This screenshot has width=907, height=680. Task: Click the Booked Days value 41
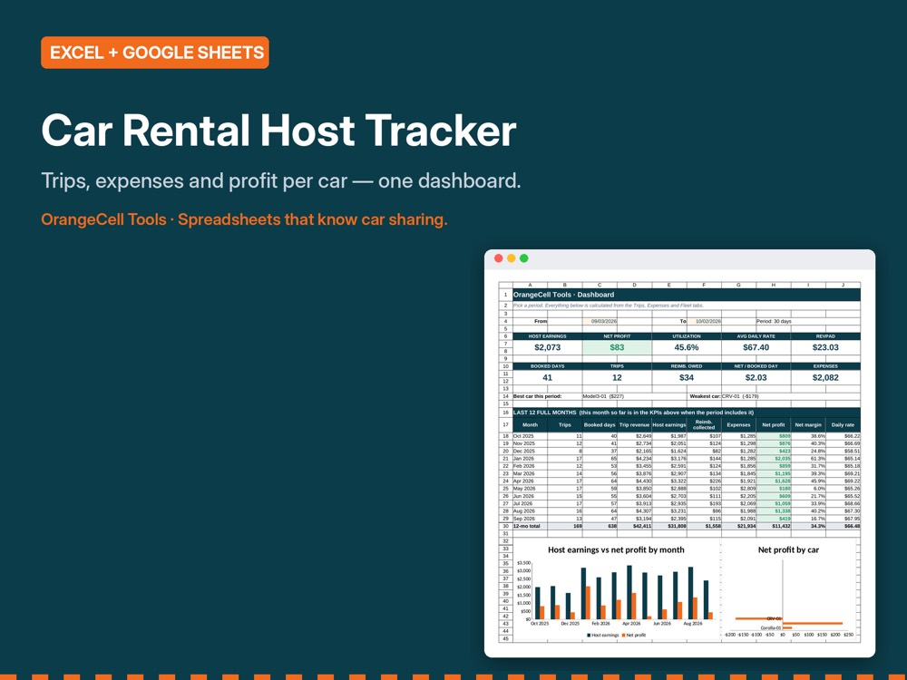coord(547,377)
